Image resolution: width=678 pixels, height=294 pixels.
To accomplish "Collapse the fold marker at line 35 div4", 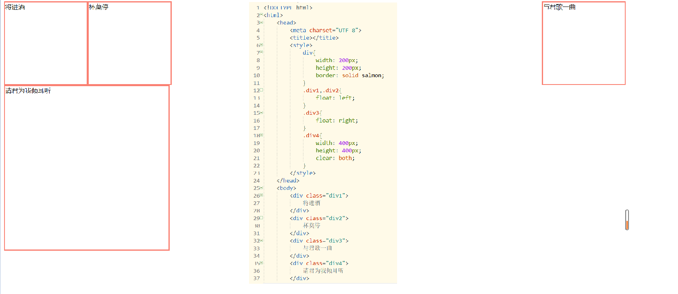I will [x=261, y=263].
